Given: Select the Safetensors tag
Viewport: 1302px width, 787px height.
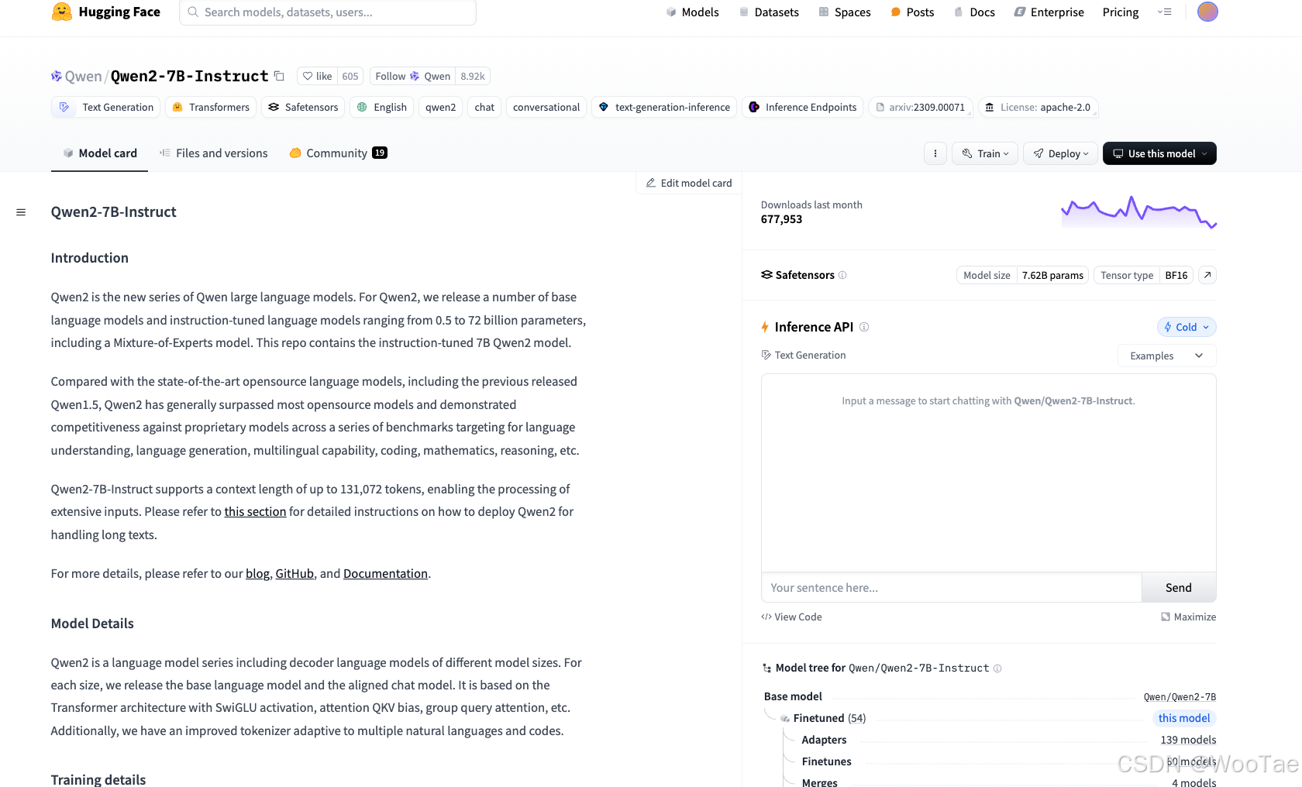Looking at the screenshot, I should click(303, 107).
